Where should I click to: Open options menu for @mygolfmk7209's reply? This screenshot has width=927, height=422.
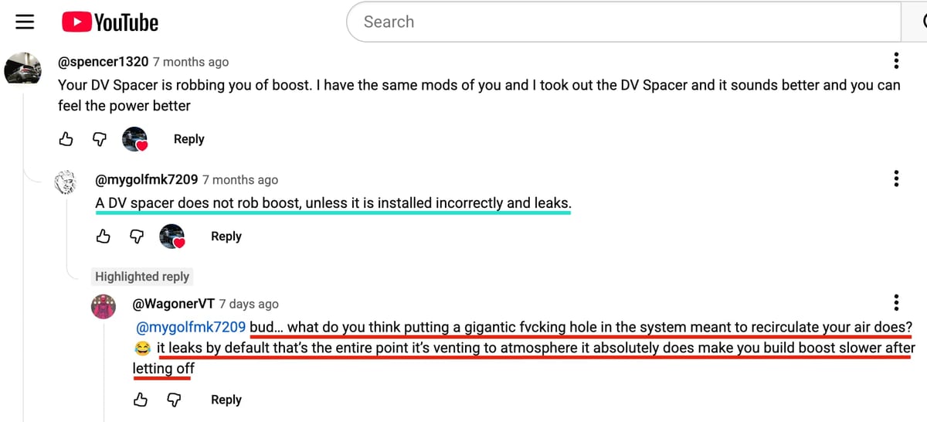pyautogui.click(x=895, y=179)
